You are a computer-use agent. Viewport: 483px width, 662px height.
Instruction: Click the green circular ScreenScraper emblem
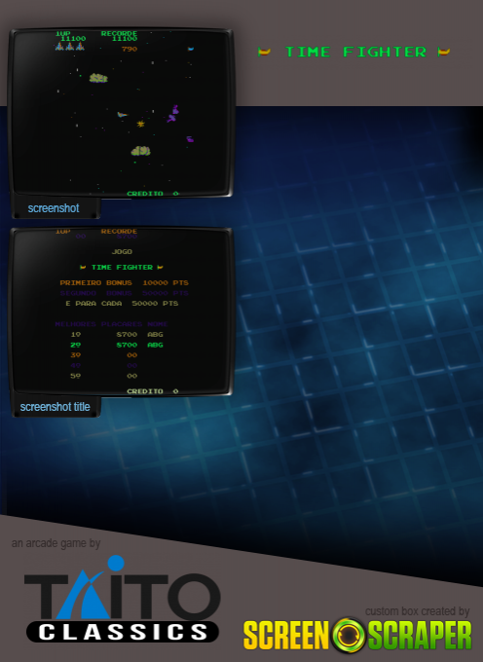[x=349, y=635]
